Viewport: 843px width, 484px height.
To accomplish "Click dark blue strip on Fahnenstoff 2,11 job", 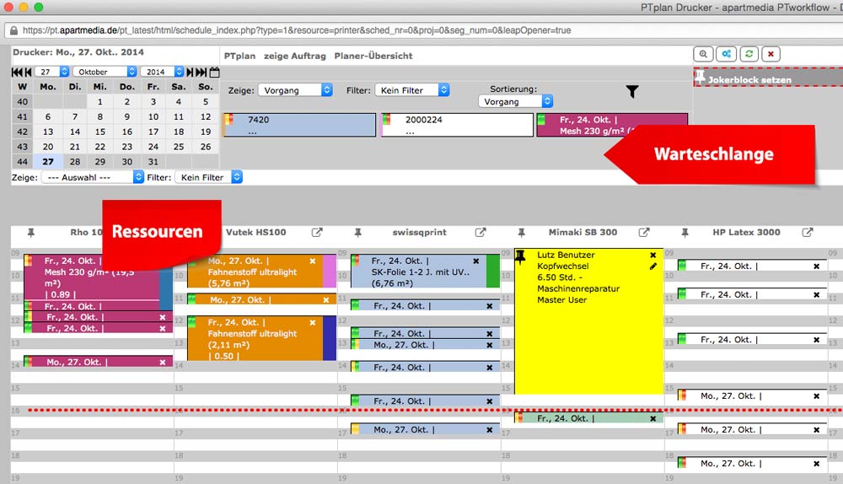I will (329, 338).
